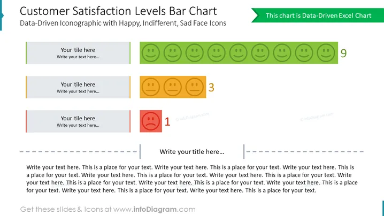Select the last happy face in green bar

tap(326, 53)
